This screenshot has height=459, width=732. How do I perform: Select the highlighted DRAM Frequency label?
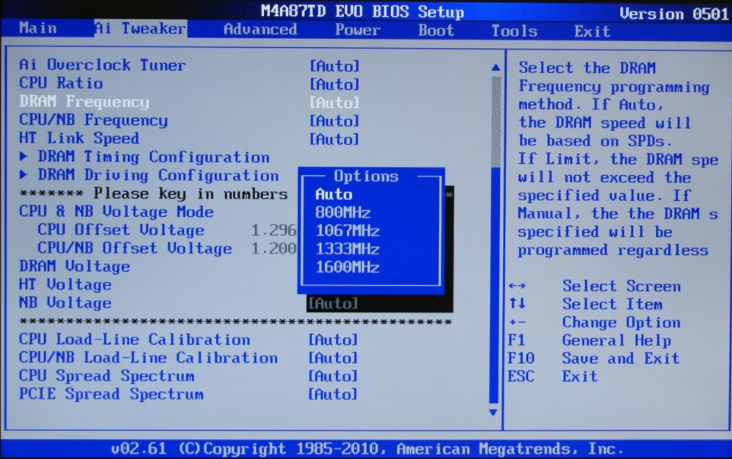[x=84, y=101]
